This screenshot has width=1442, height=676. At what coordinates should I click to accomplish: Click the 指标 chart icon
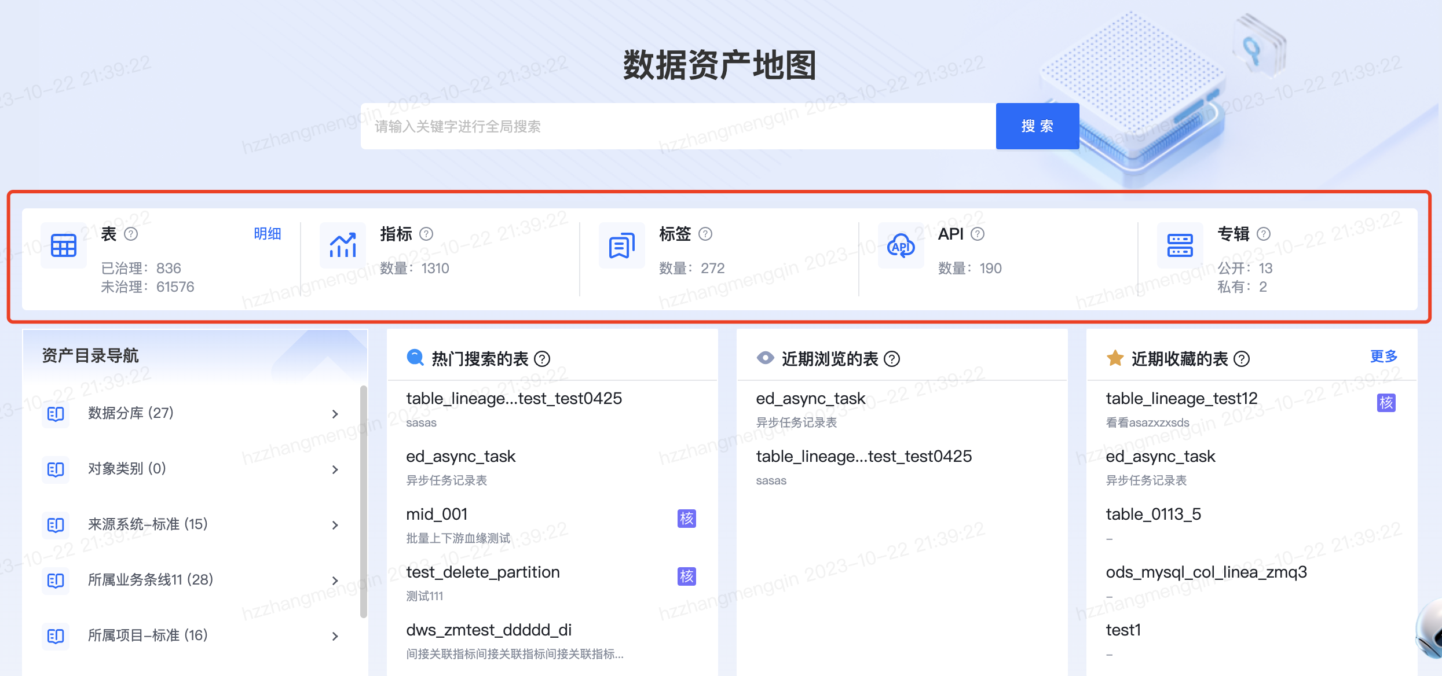point(343,245)
